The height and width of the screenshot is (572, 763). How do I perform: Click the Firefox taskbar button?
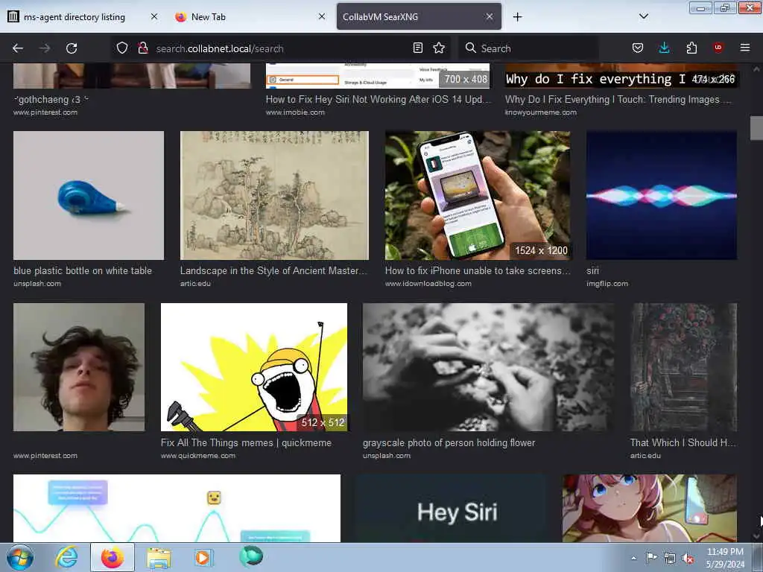112,557
